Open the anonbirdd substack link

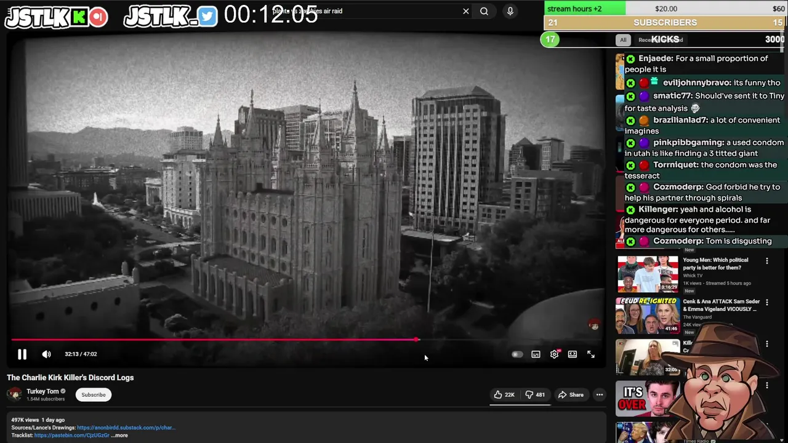coord(126,428)
